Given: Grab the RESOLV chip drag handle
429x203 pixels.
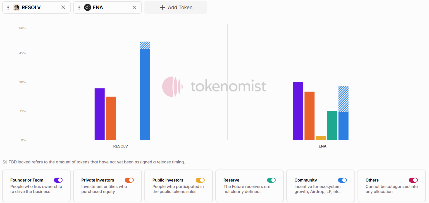Looking at the screenshot, I should click(8, 8).
